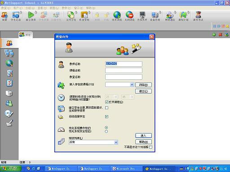The image size is (230, 172).
Task: Click the green 演示菜单 show menu icon
Action: 31,16
